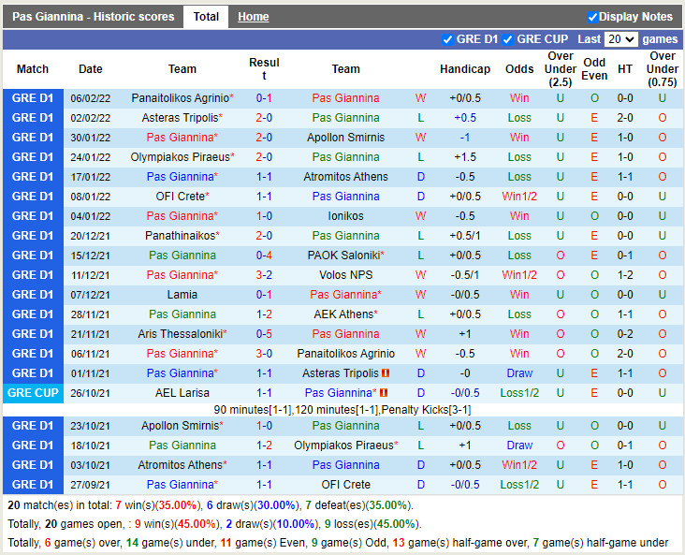This screenshot has height=555, width=685.
Task: Click the red card icon beside Asteras Tripolis
Action: [384, 373]
